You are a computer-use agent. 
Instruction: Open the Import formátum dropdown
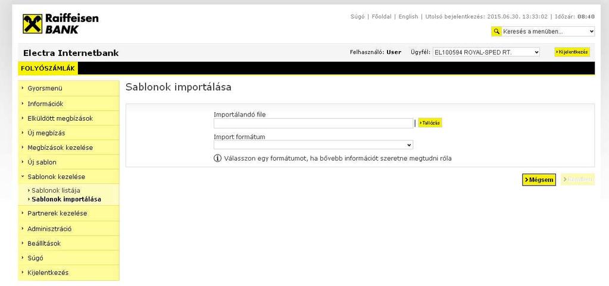pyautogui.click(x=313, y=144)
